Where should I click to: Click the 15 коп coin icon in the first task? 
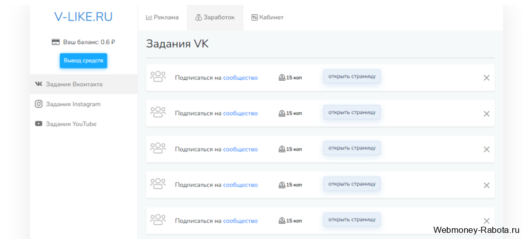(282, 78)
